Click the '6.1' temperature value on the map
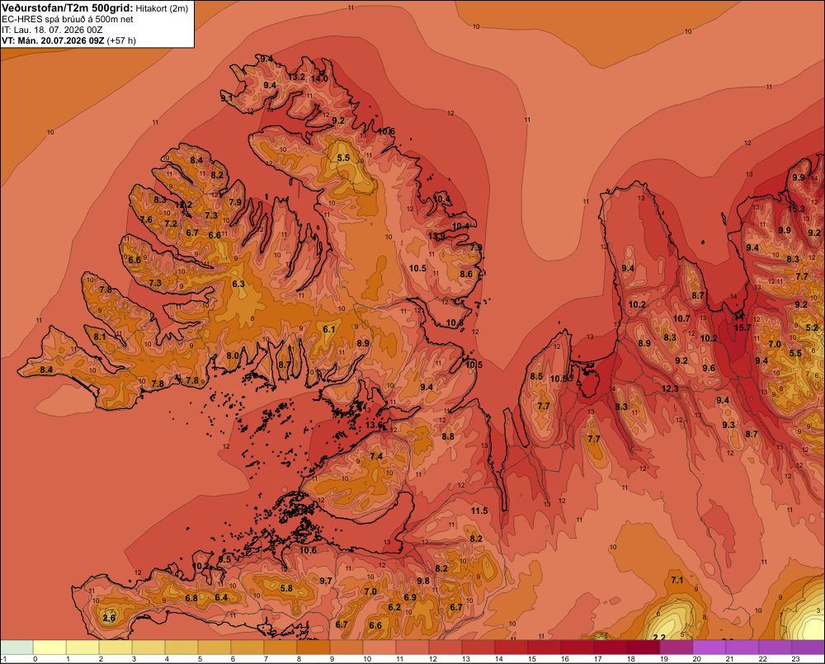Image resolution: width=825 pixels, height=664 pixels. pyautogui.click(x=329, y=329)
